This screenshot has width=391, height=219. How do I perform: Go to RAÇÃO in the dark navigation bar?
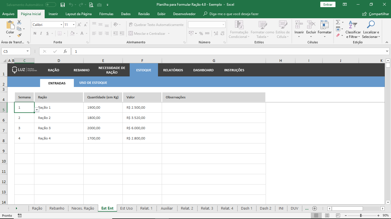coord(54,70)
